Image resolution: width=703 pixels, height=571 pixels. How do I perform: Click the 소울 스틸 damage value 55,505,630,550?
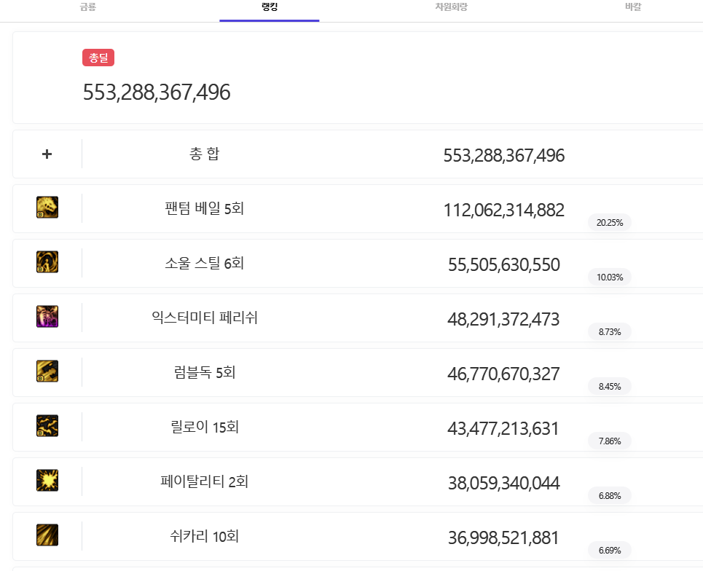click(503, 265)
